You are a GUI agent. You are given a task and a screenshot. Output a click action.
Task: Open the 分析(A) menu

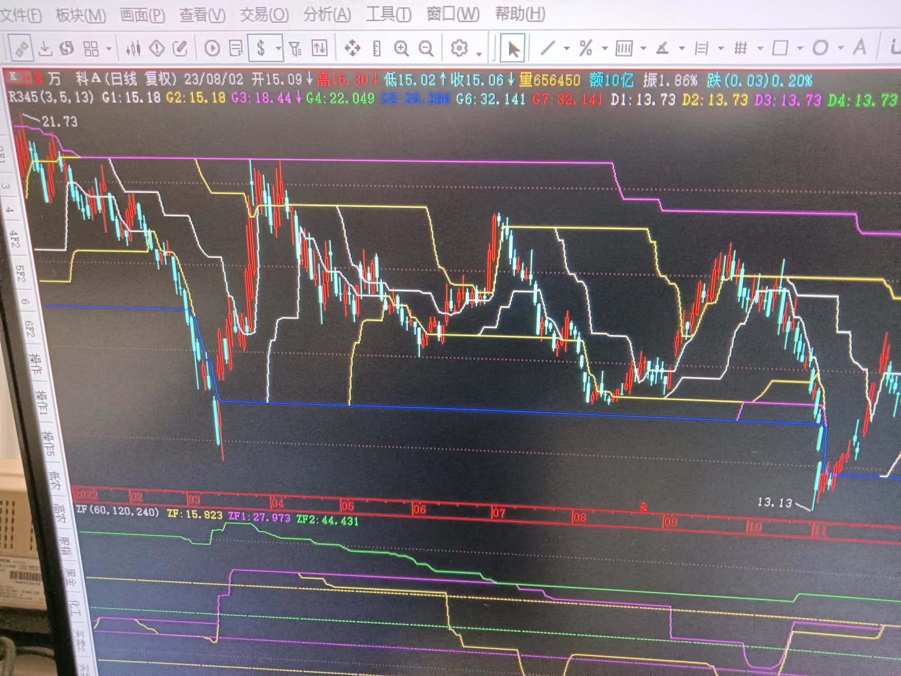327,14
